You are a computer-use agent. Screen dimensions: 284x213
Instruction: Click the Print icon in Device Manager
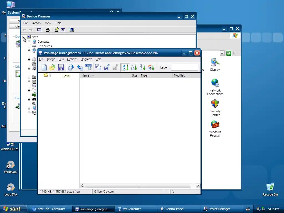point(48,30)
